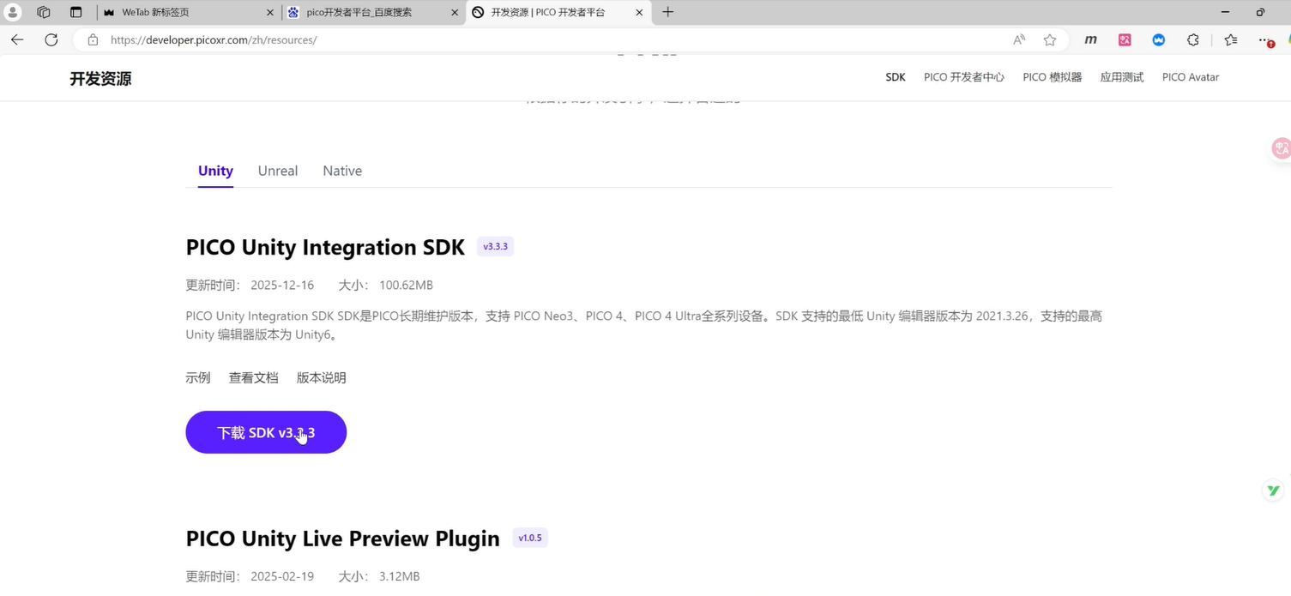The image size is (1291, 596).
Task: Switch to the pico开发者平台_百度搜索 tab
Action: coord(372,12)
